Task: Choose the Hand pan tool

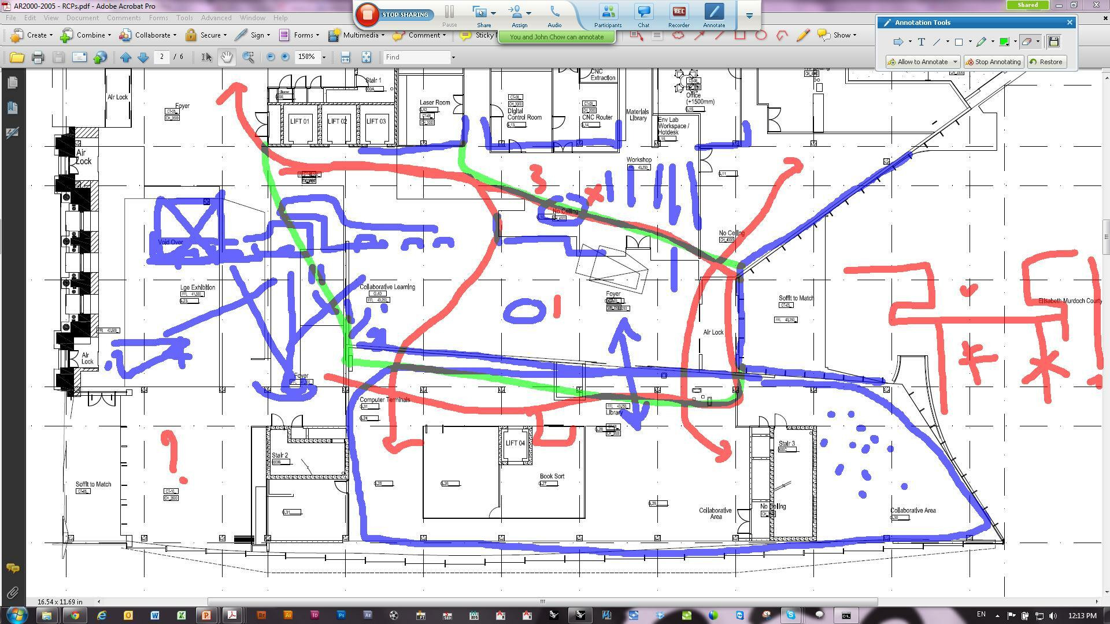Action: (x=227, y=57)
